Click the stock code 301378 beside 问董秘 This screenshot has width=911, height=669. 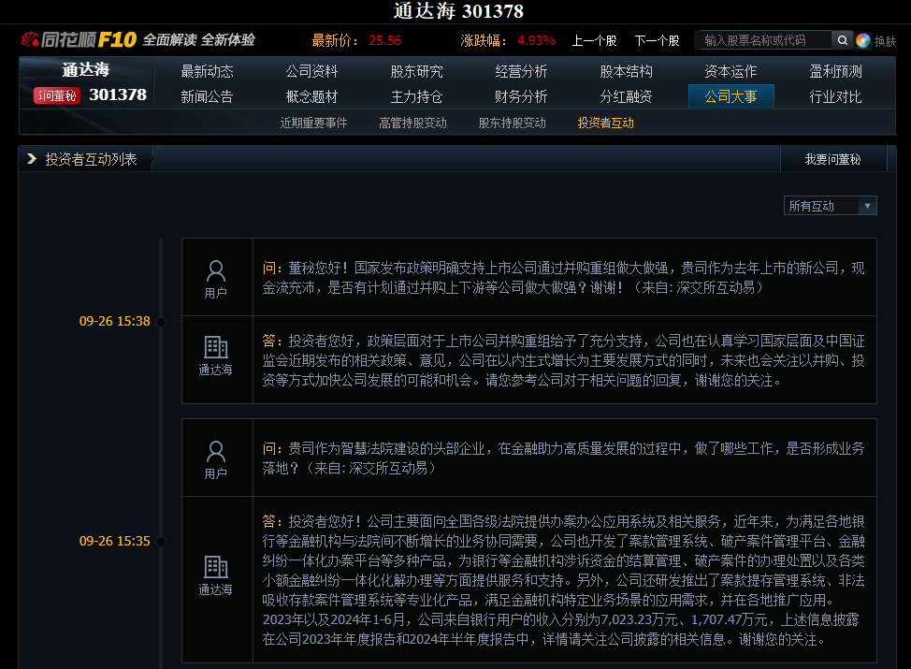point(118,95)
